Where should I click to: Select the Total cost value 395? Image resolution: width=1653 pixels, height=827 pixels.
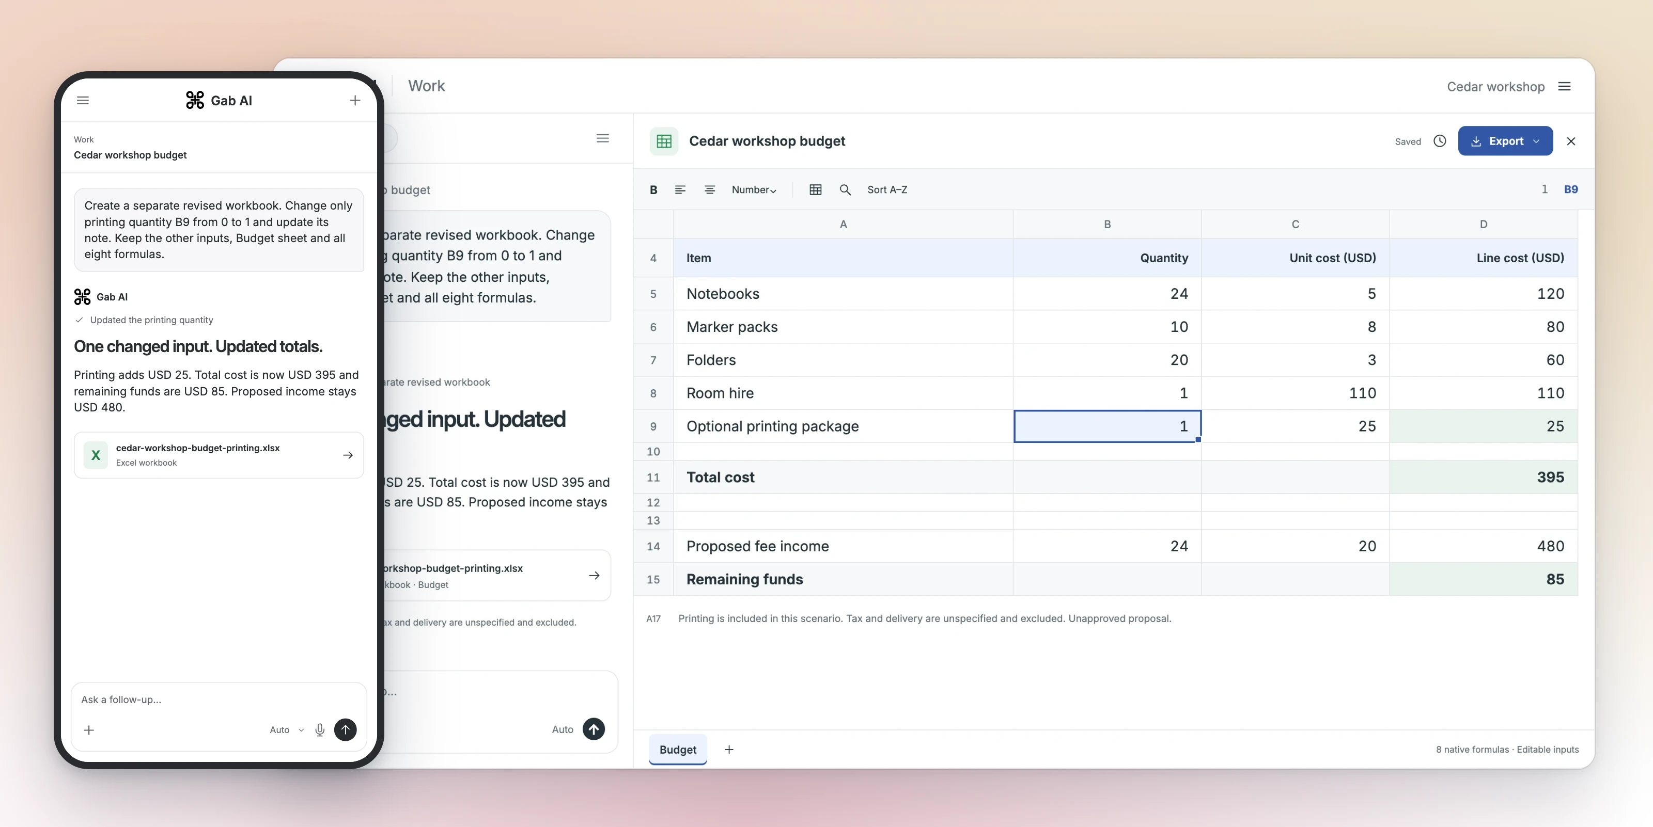click(1484, 477)
